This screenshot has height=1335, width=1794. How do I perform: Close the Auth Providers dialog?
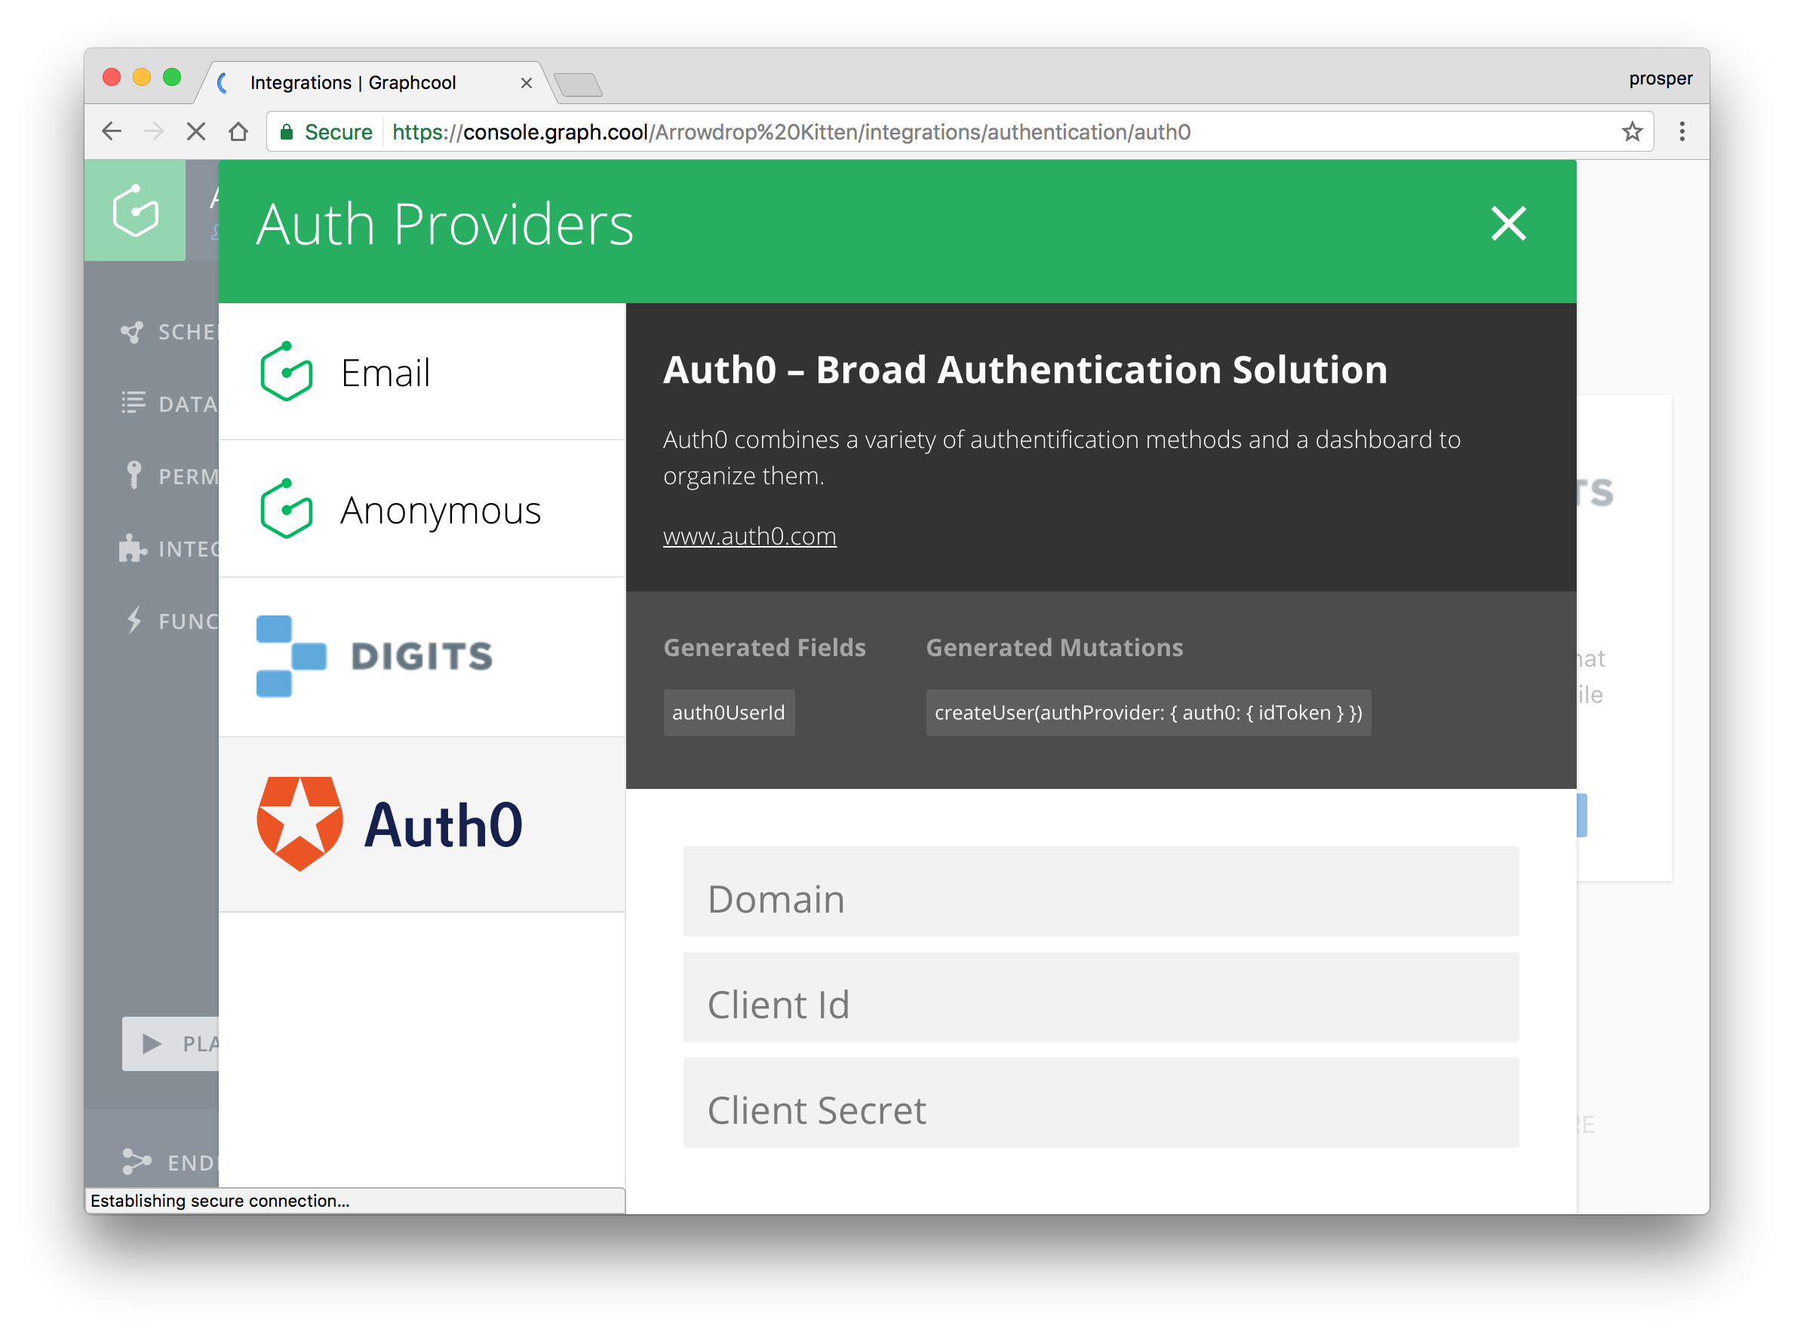(x=1507, y=224)
